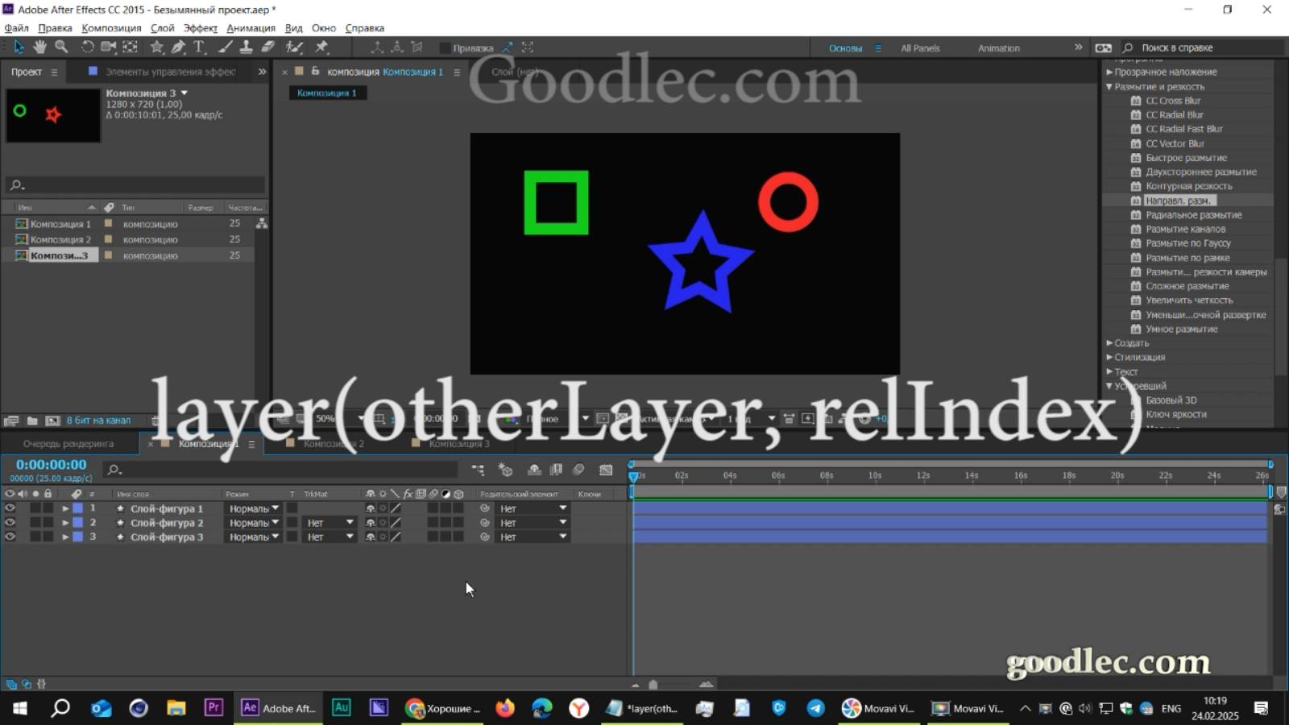Click the timeline current timecode 0:00:00:00
This screenshot has height=725, width=1289.
[x=51, y=465]
